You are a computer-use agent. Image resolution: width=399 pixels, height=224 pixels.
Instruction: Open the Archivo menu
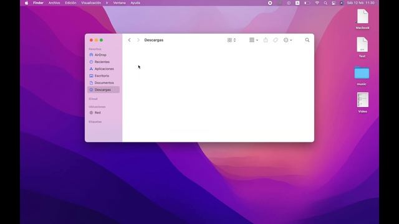point(54,3)
